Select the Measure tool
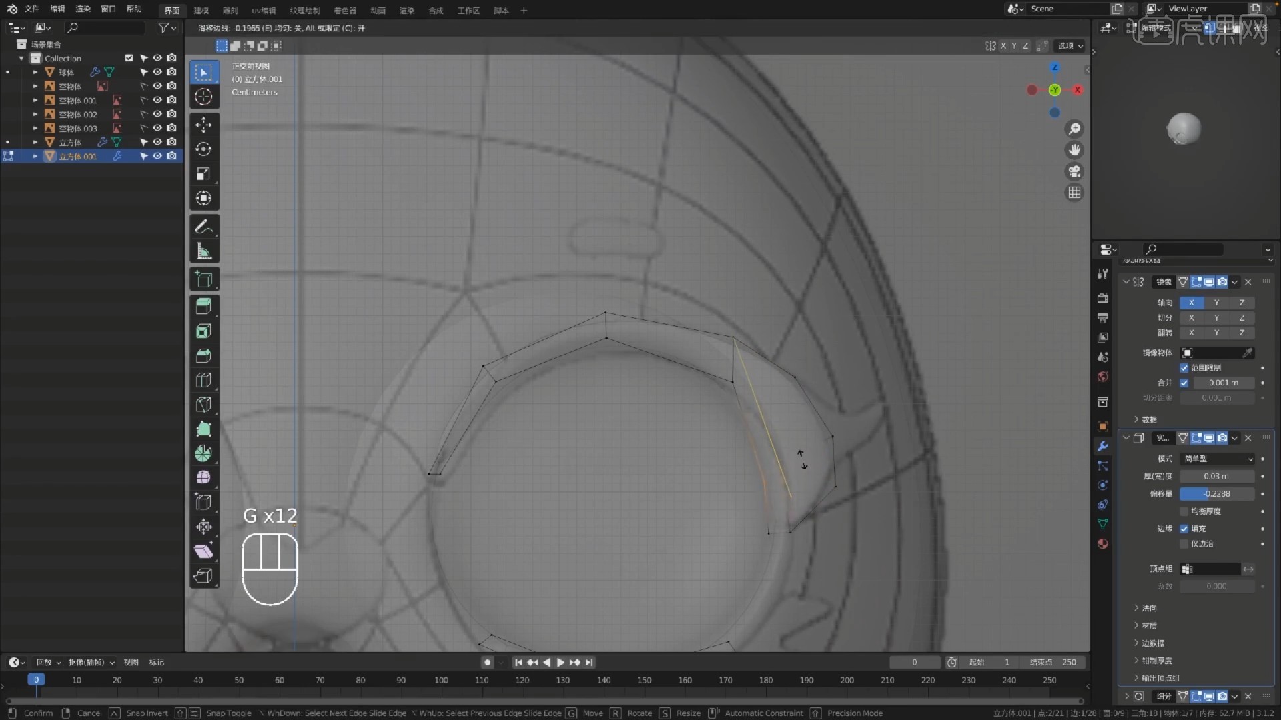Screen dimensions: 1281x720 (x=203, y=251)
